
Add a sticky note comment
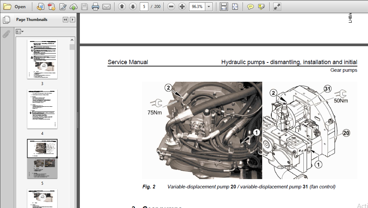[251, 7]
